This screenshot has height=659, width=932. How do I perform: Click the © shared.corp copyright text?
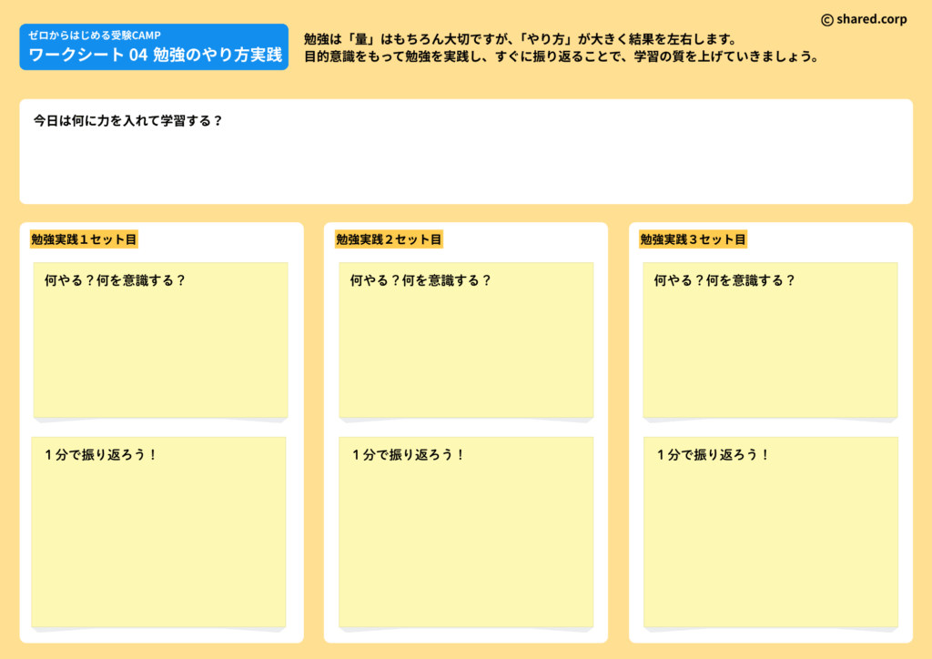864,20
